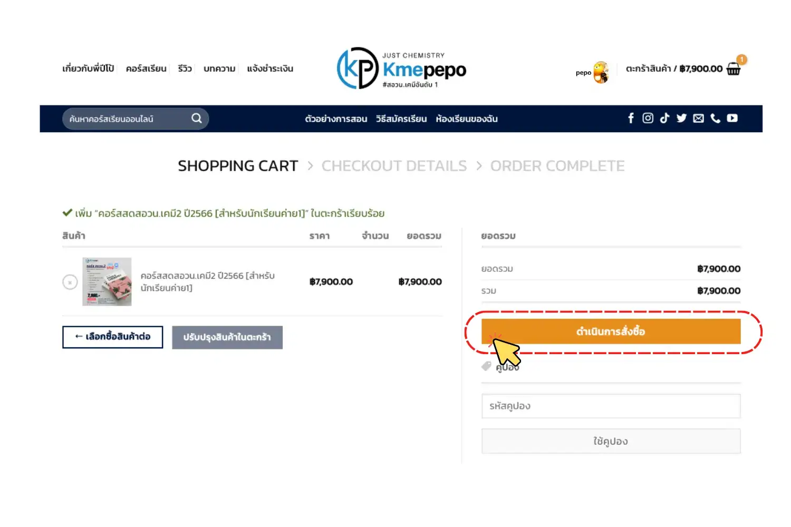
Task: Open the คอร์สสดสอวน.เคมี2 product link
Action: [208, 282]
